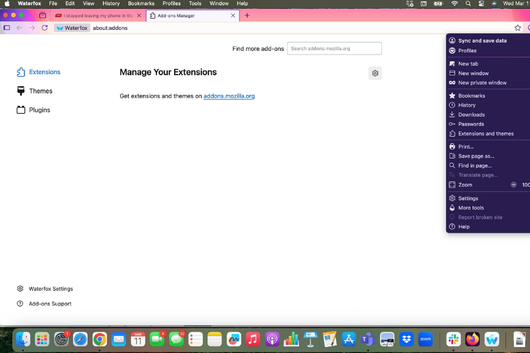Follow the addons.mozilla.org link
Viewport: 530px width, 353px height.
point(229,96)
